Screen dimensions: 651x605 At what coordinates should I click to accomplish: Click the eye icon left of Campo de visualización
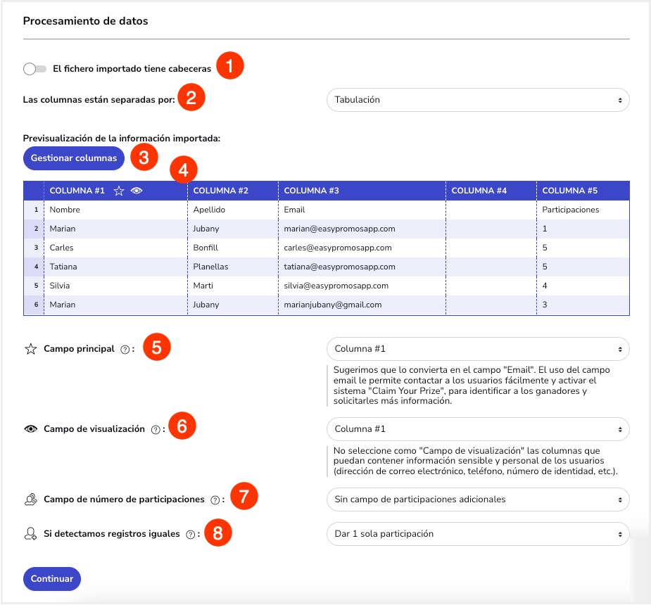pyautogui.click(x=31, y=429)
